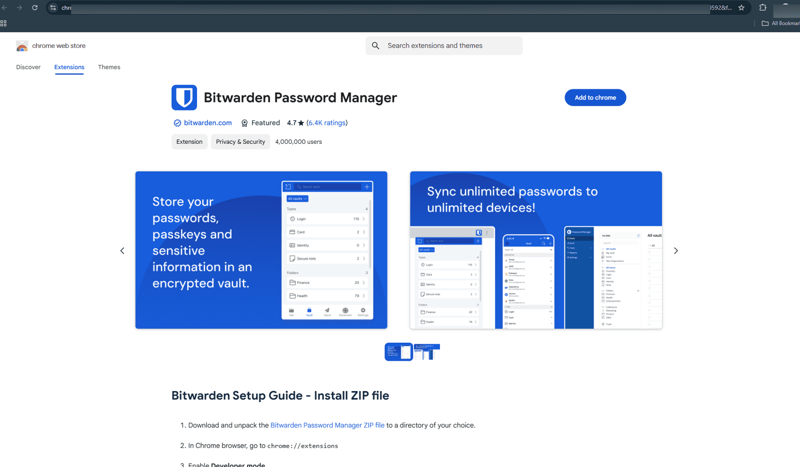Click the browser back arrow
The image size is (800, 467).
pos(4,7)
